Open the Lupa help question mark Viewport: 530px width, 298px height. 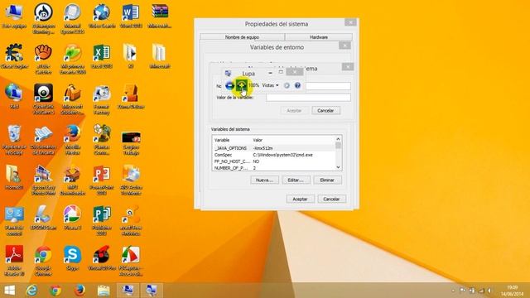(297, 85)
